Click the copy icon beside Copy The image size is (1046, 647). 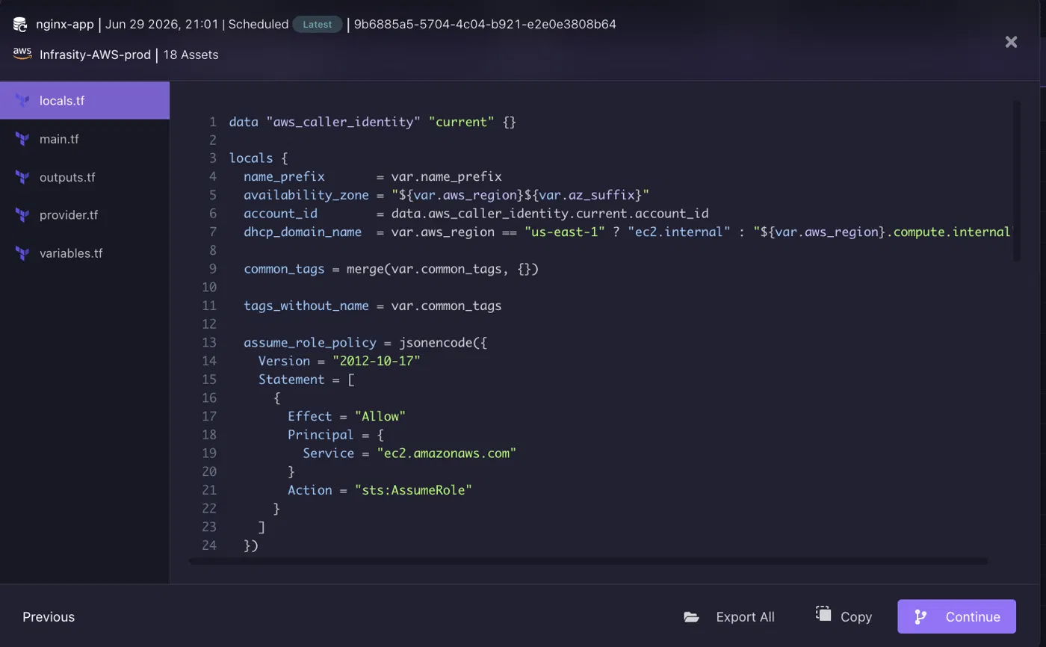tap(823, 614)
